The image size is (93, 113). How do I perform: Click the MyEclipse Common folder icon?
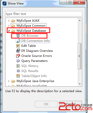pyautogui.click(x=13, y=26)
